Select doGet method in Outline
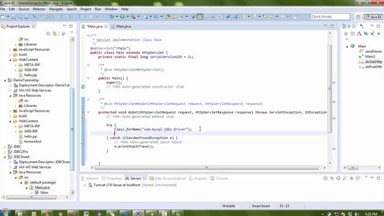 tap(371, 62)
